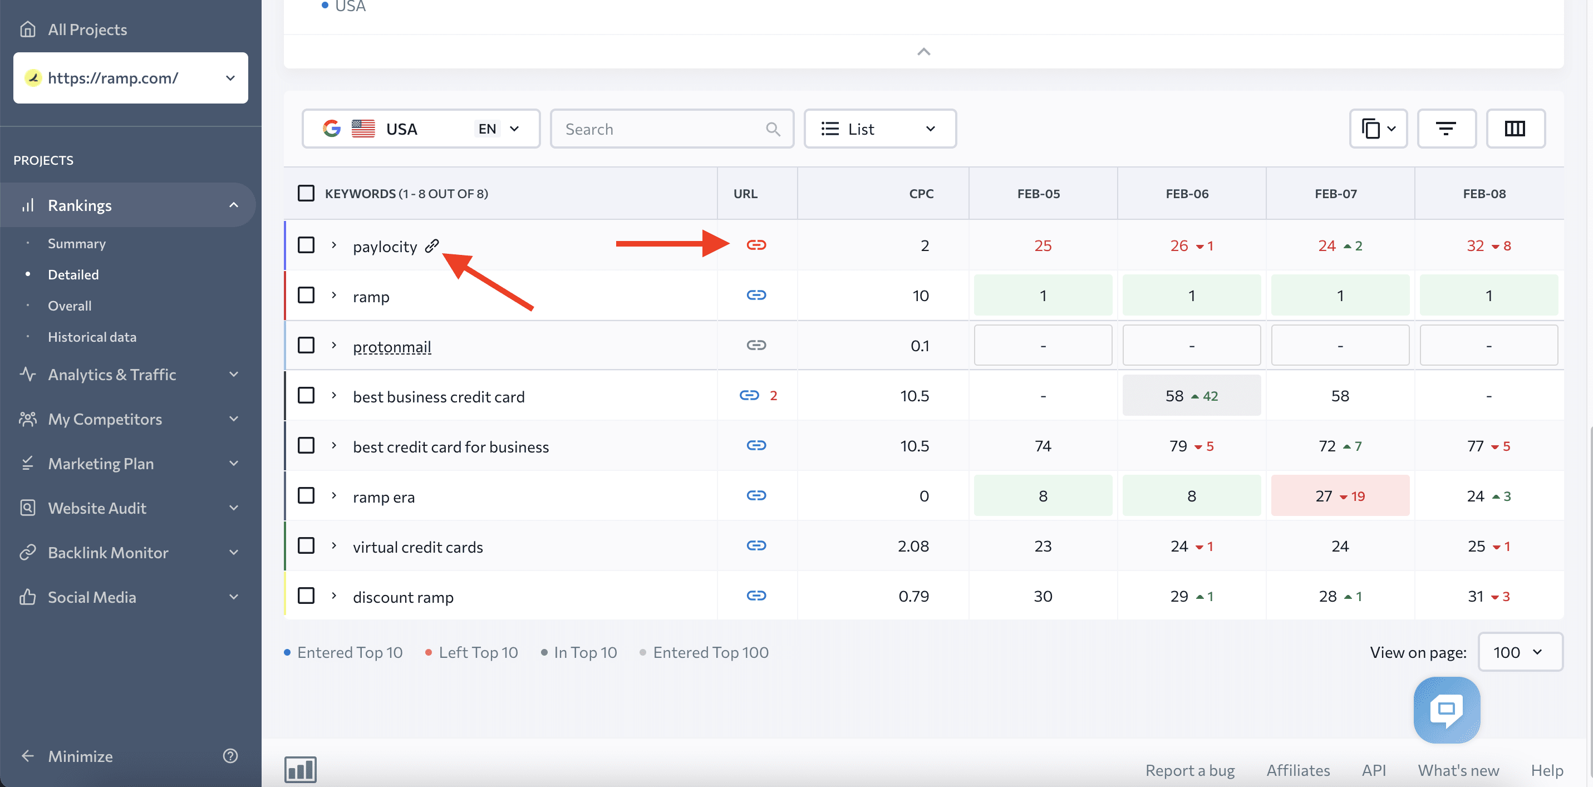This screenshot has width=1593, height=787.
Task: Check the discount ramp checkbox
Action: pyautogui.click(x=306, y=596)
